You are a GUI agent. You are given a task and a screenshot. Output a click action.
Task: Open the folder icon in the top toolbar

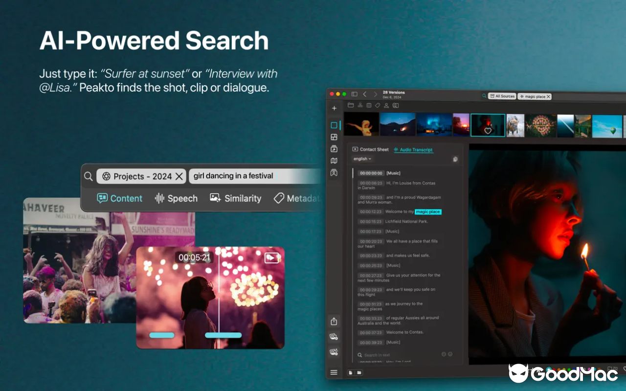tap(351, 105)
